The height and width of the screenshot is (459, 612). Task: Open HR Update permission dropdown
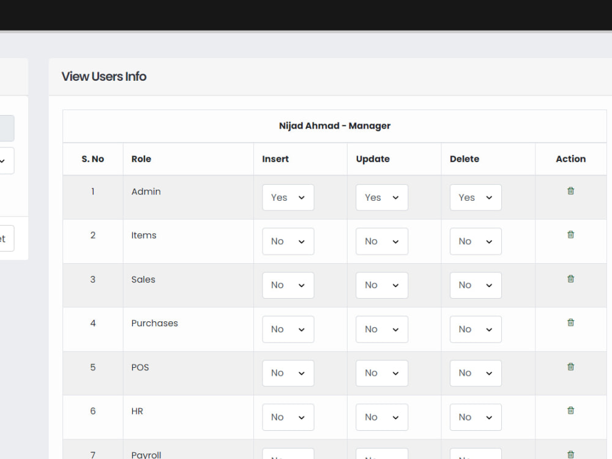point(382,417)
